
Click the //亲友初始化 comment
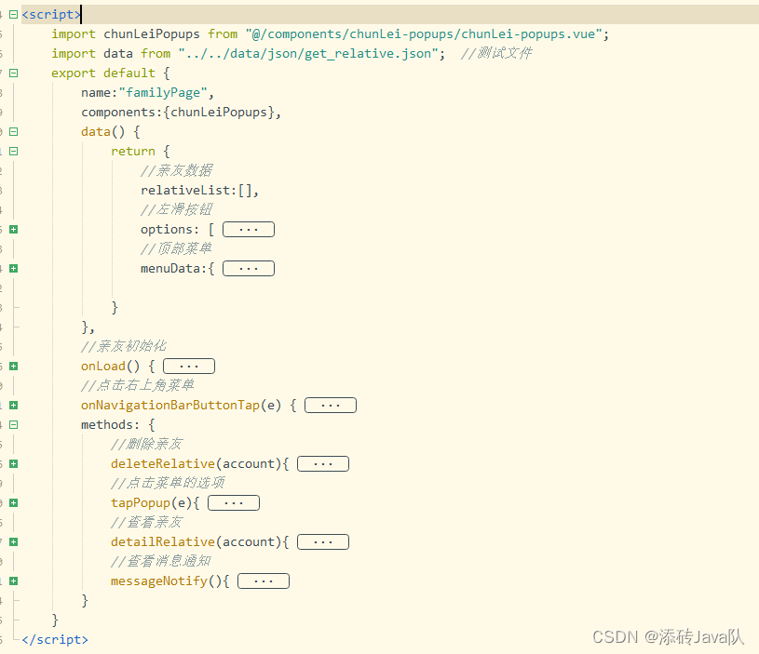(124, 346)
